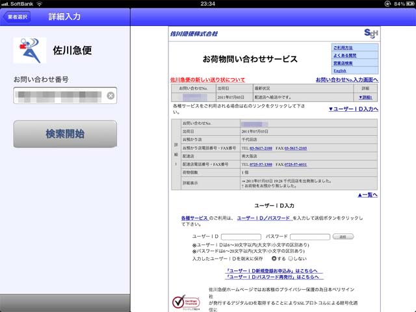This screenshot has width=416, height=312.
Task: Tap the pickup store FAX 03-5617-2103 link
Action: [296, 148]
